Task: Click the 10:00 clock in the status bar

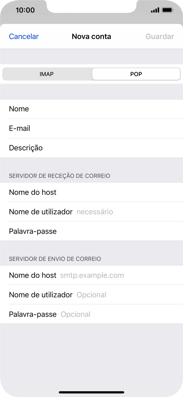Action: pos(25,10)
